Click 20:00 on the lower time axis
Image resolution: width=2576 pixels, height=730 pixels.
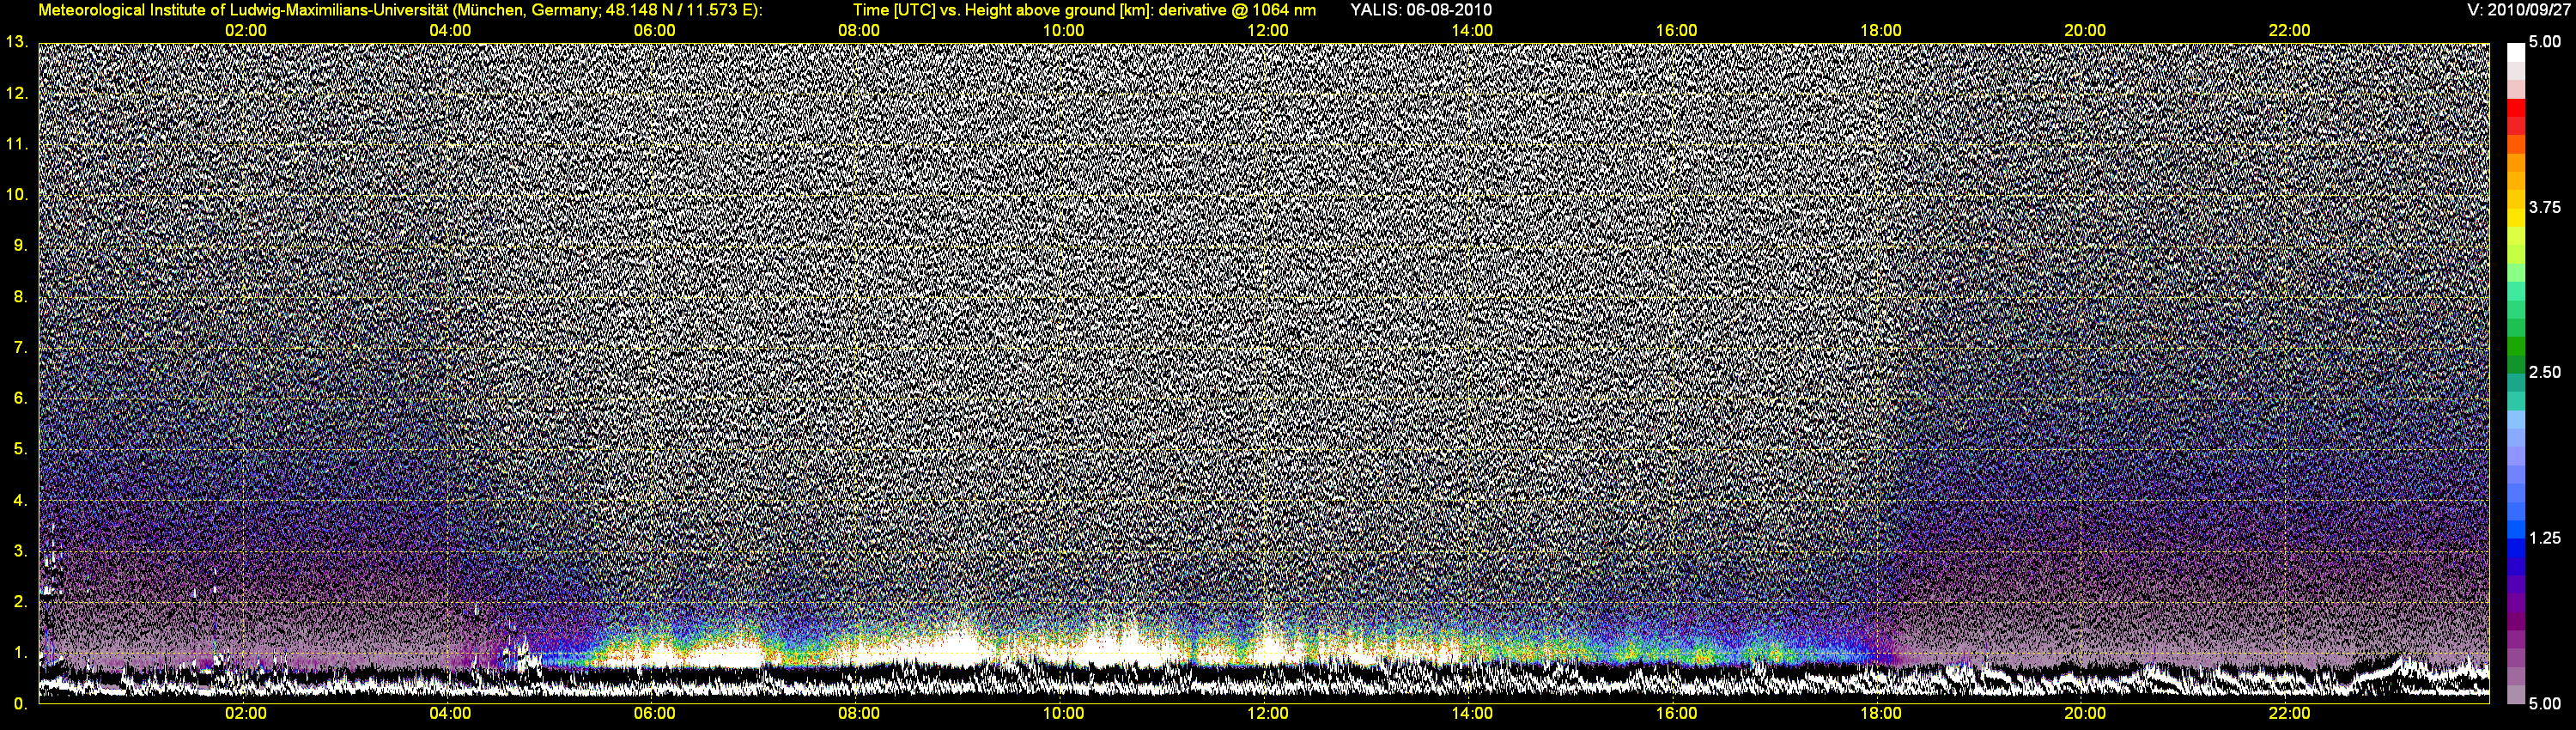pos(2086,713)
